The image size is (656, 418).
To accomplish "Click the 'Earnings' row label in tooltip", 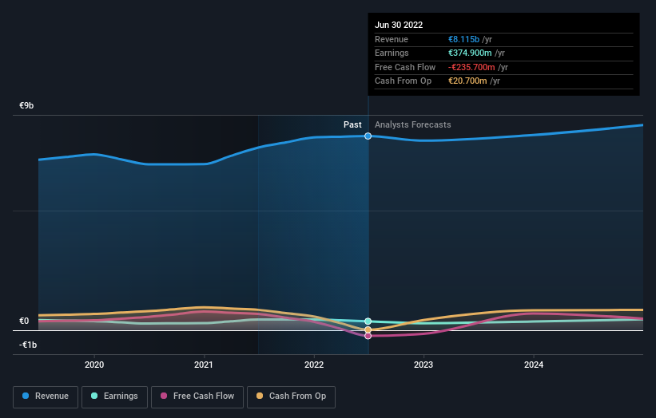I will (392, 53).
